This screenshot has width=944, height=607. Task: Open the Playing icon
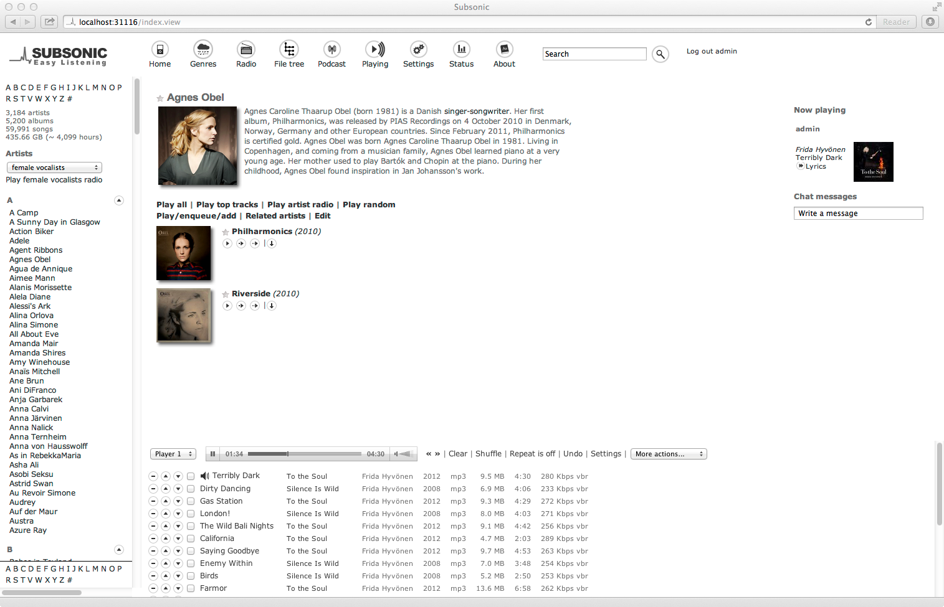pyautogui.click(x=375, y=49)
